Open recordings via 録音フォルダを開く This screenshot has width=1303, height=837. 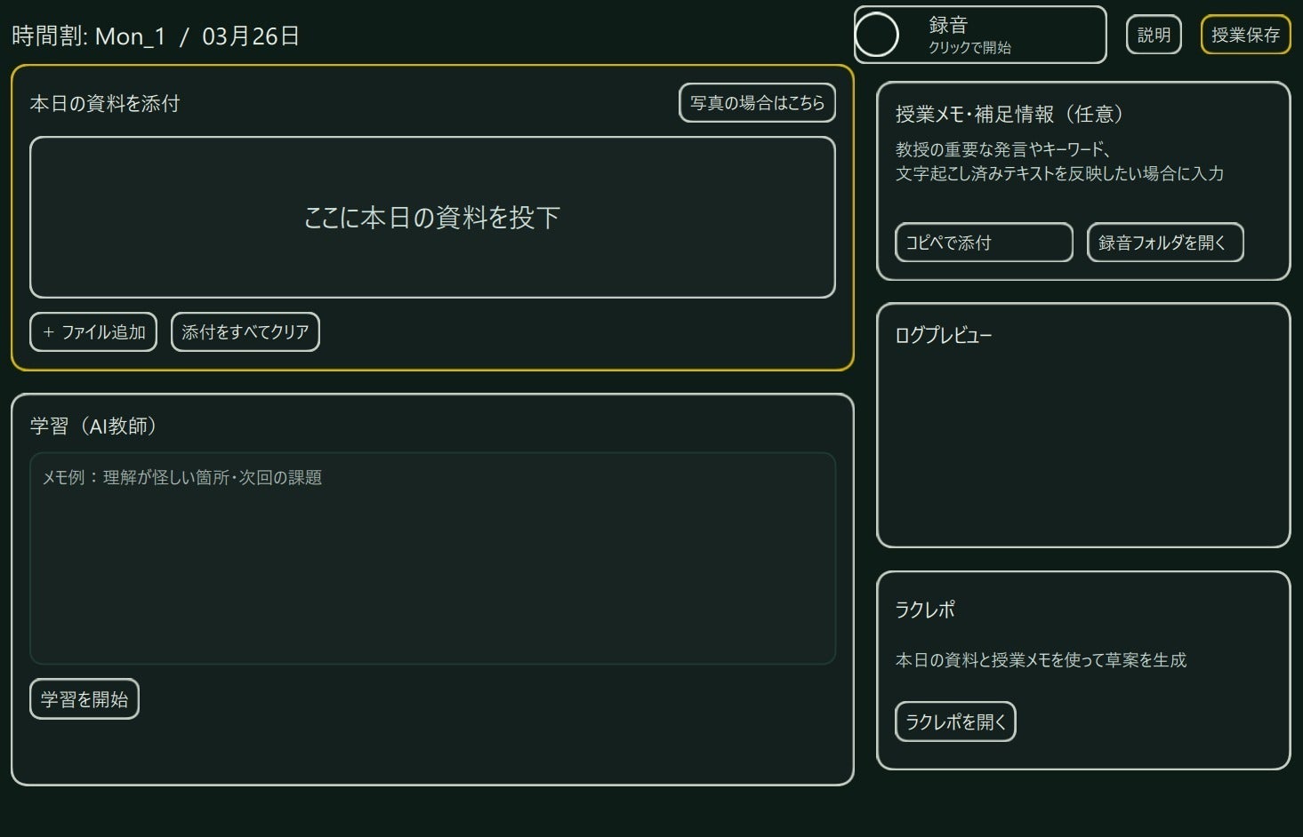(1164, 243)
